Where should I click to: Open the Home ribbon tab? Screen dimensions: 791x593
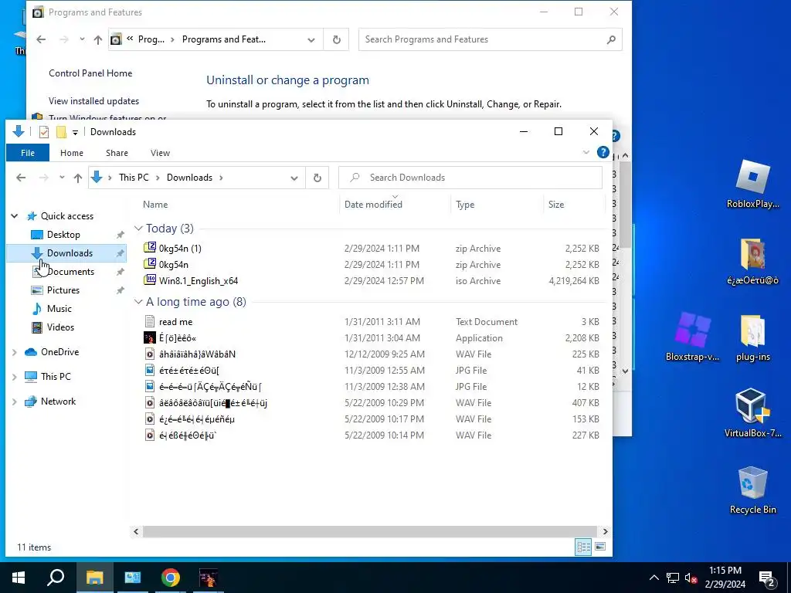[x=72, y=153]
